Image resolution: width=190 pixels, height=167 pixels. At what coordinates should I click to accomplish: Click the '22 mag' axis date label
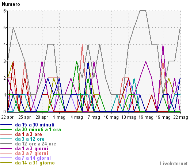pos(180,117)
